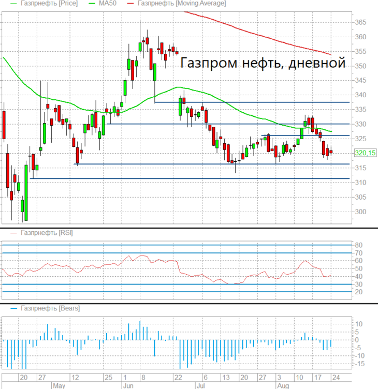
Task: Click the Газпрнефть [Moving Average] legend label
Action: click(182, 4)
